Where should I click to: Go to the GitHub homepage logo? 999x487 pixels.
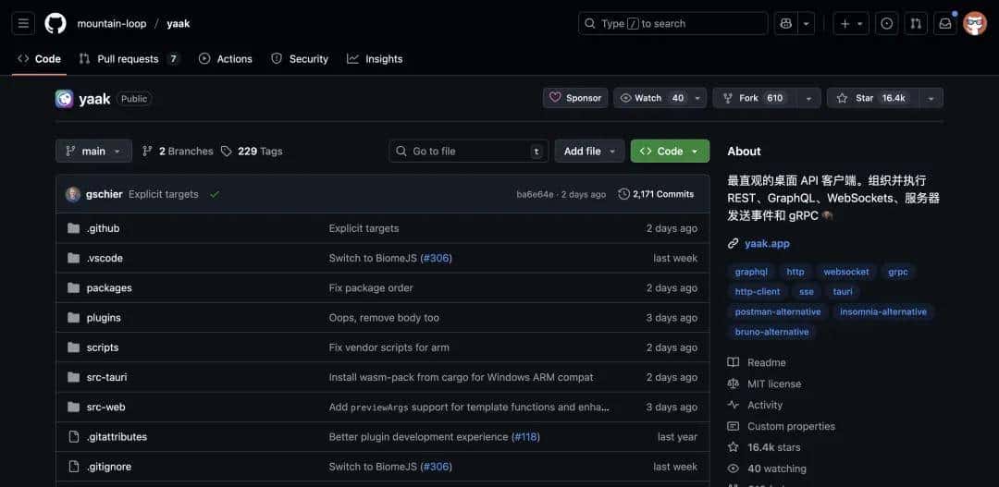point(55,23)
